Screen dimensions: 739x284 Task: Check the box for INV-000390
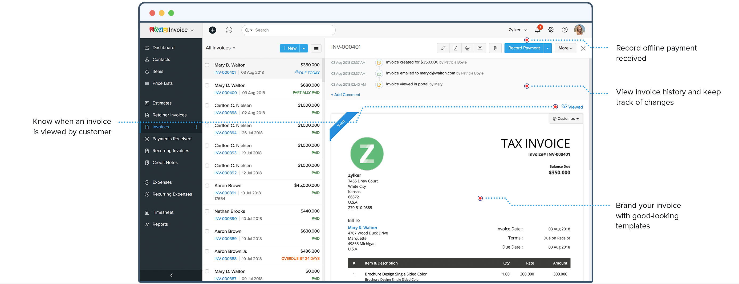[x=207, y=211]
